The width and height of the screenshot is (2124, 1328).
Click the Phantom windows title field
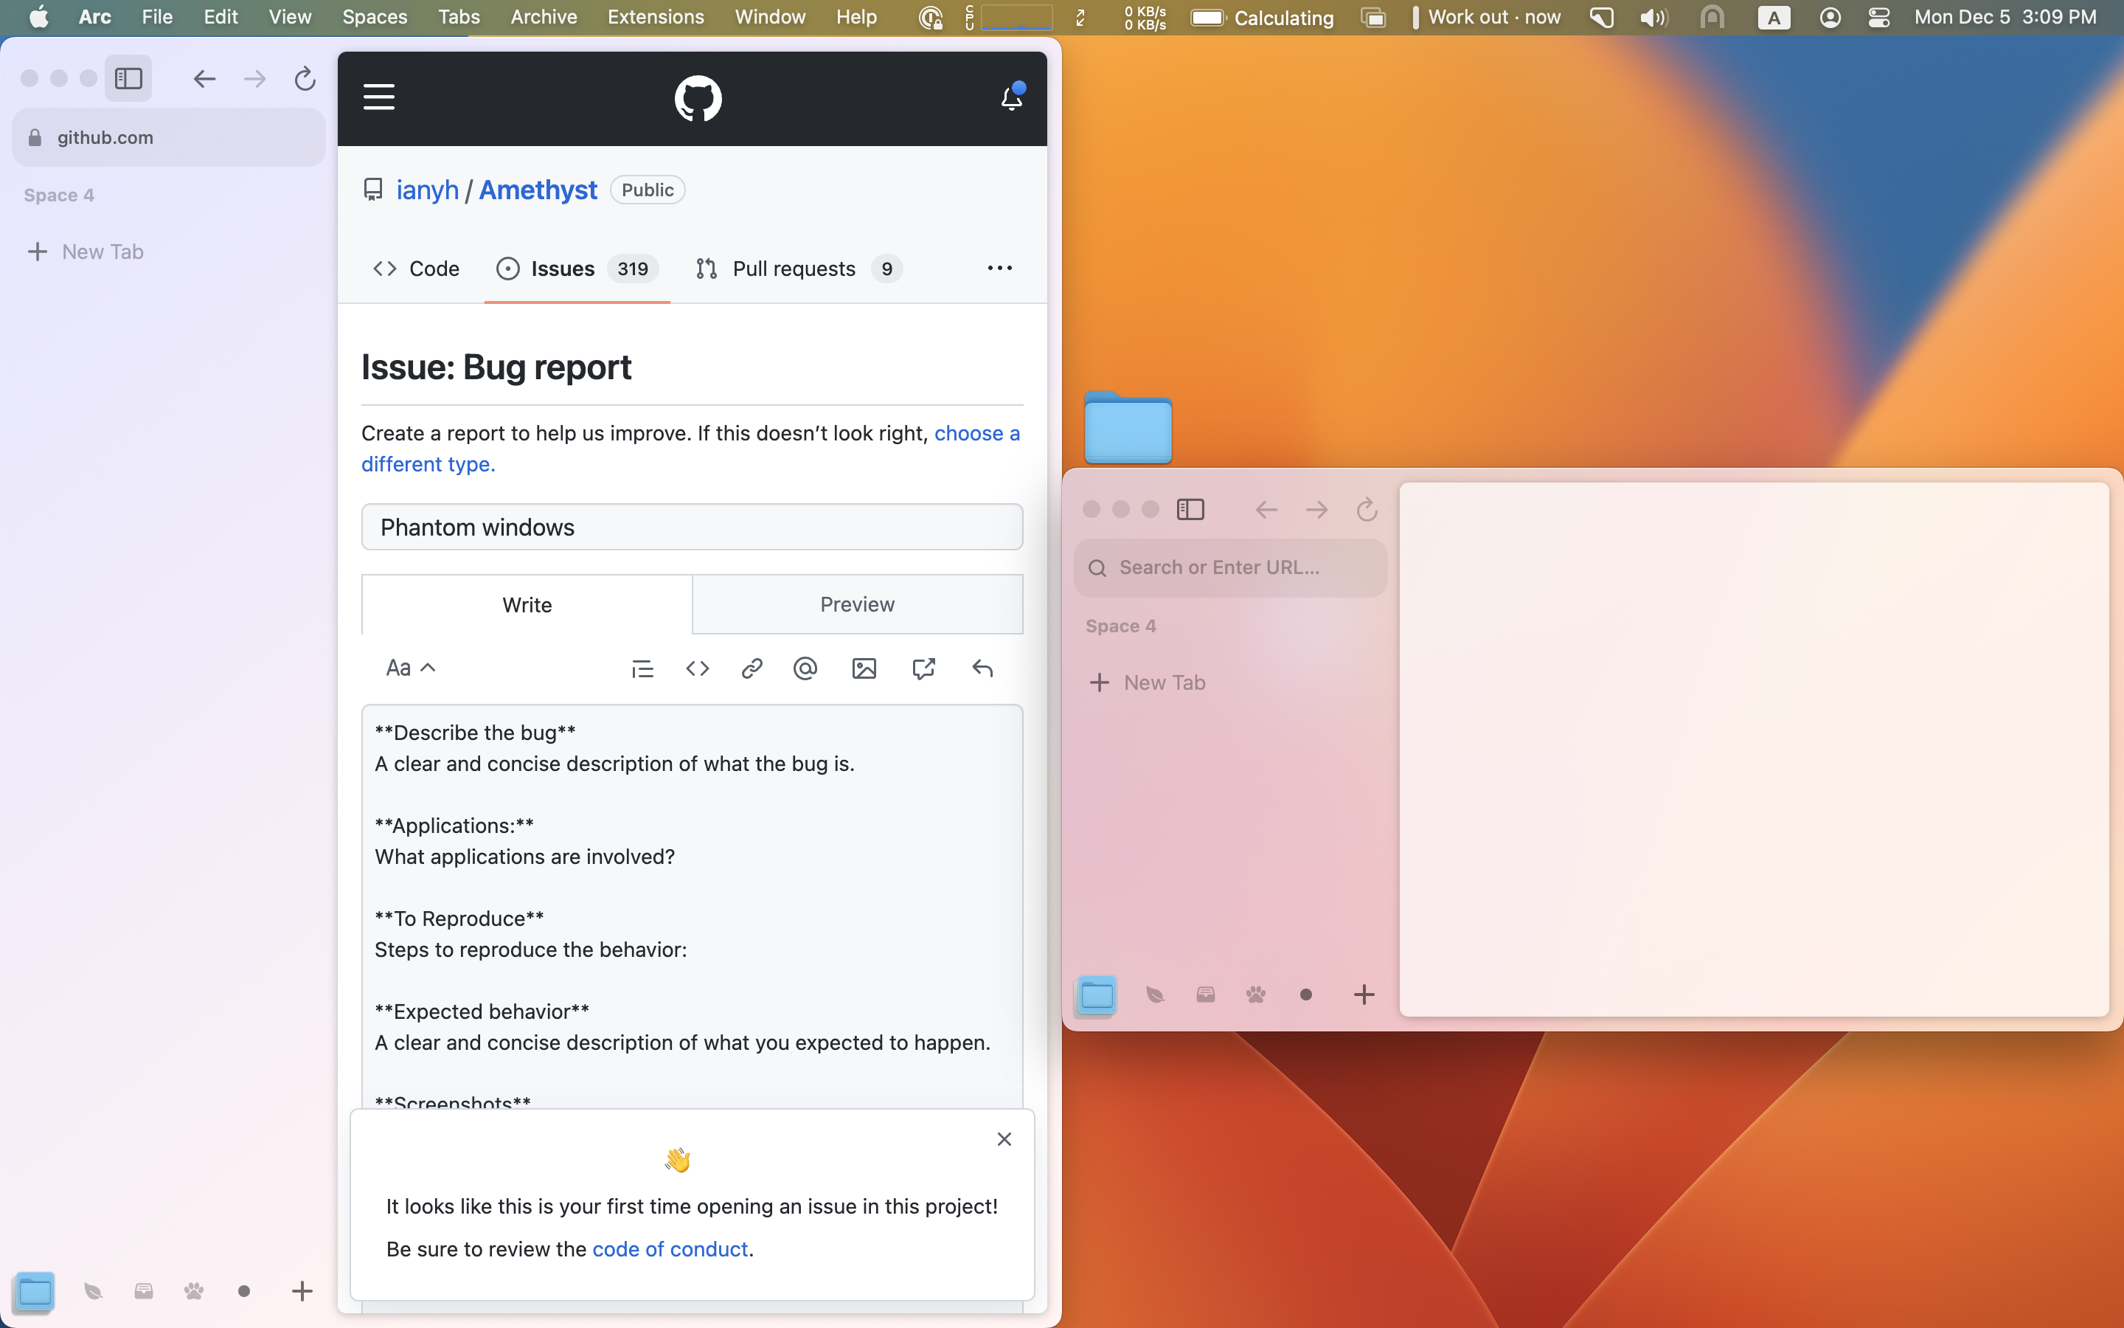pyautogui.click(x=692, y=527)
